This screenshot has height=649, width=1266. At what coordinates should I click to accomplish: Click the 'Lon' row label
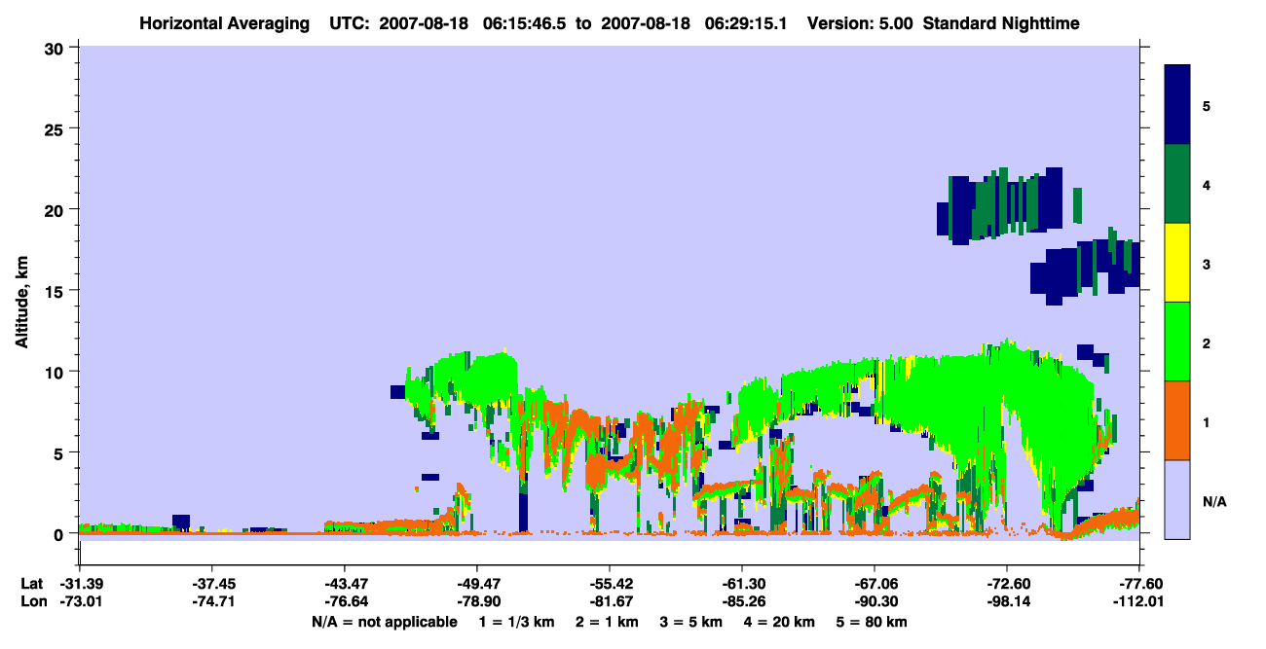[x=32, y=600]
